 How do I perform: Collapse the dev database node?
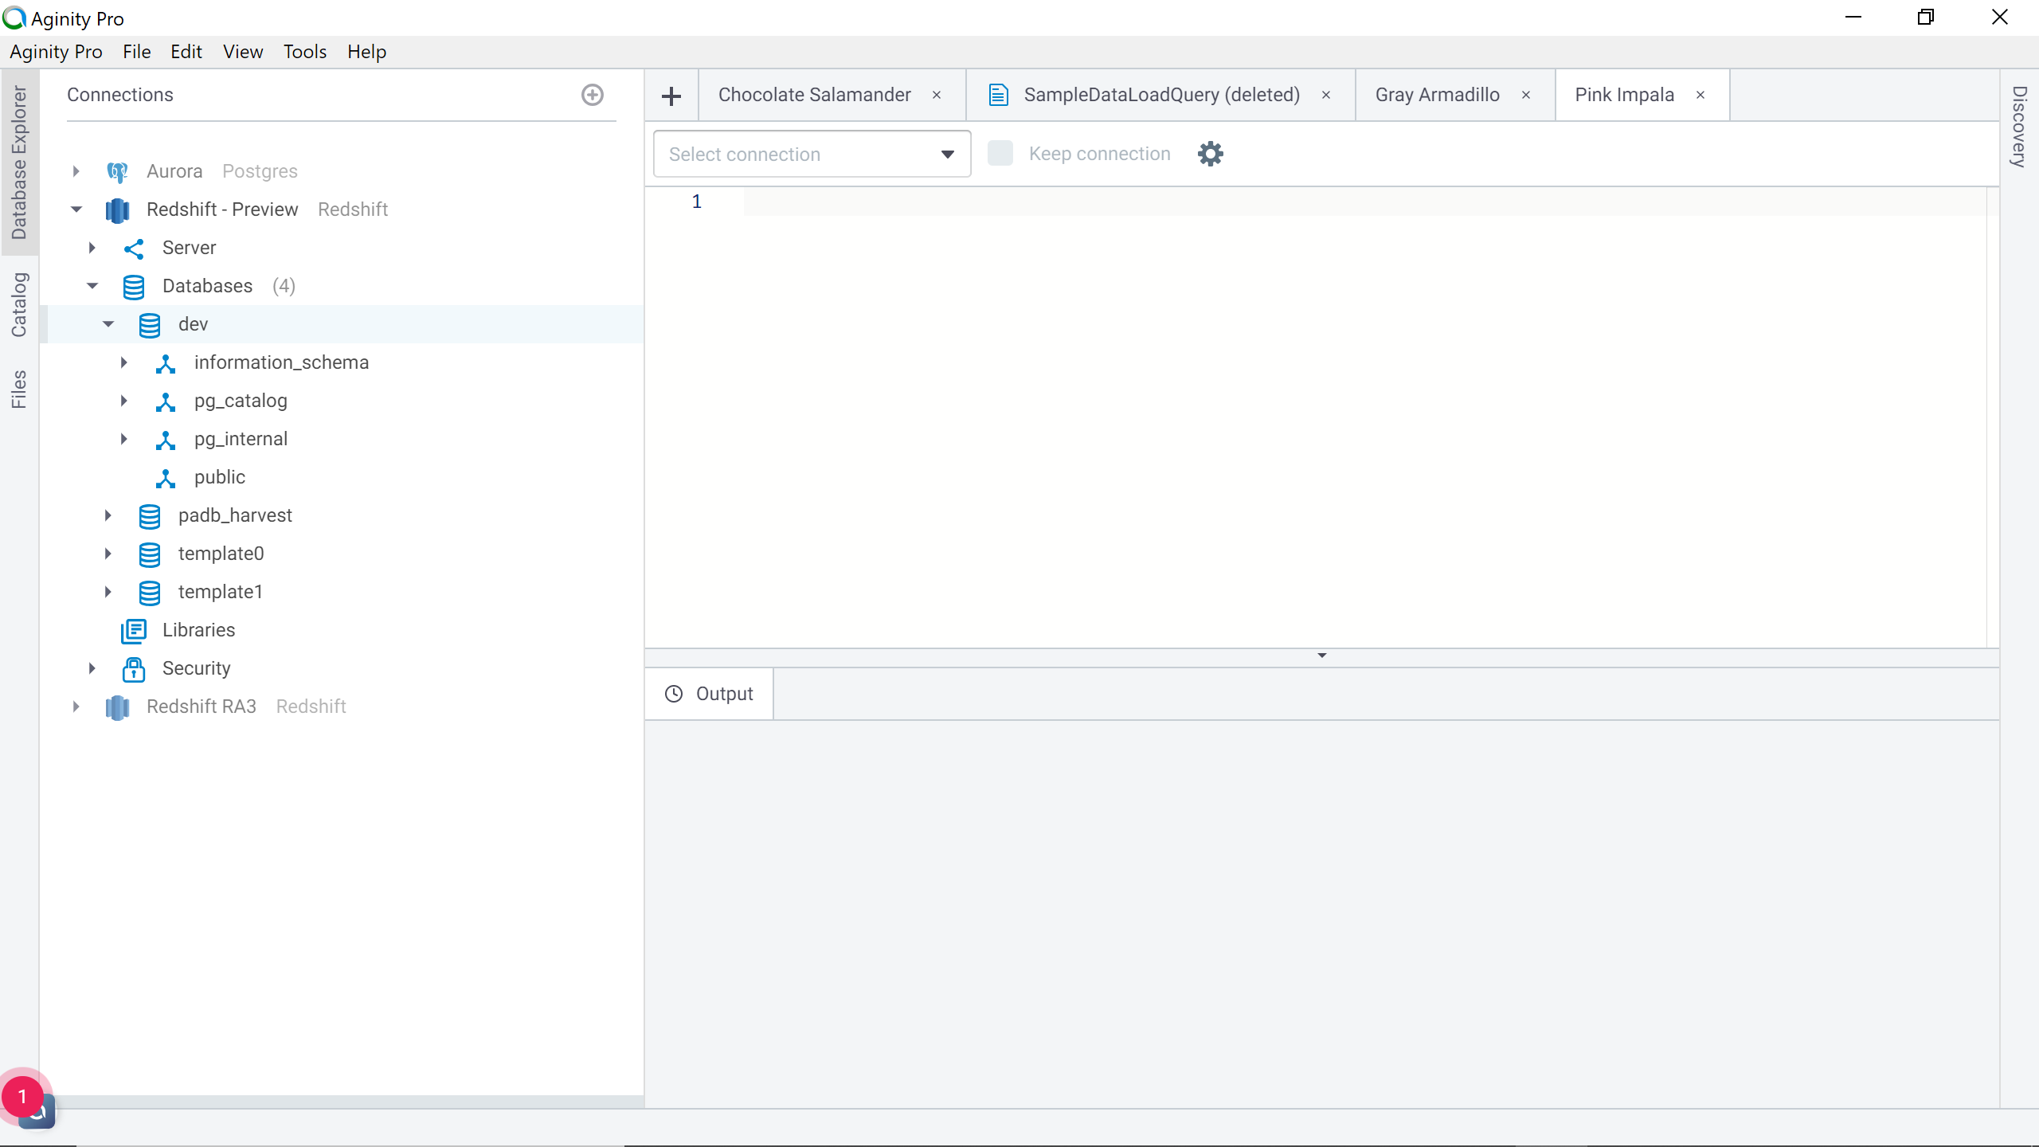click(x=108, y=324)
